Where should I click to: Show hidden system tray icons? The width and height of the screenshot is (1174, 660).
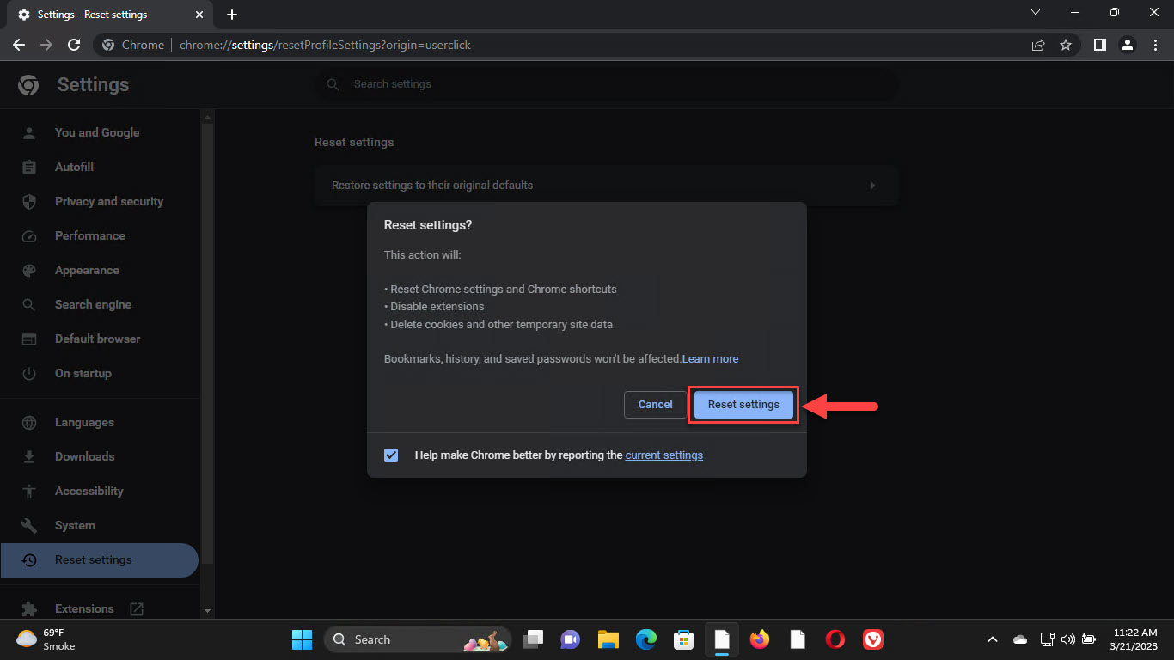click(x=993, y=639)
